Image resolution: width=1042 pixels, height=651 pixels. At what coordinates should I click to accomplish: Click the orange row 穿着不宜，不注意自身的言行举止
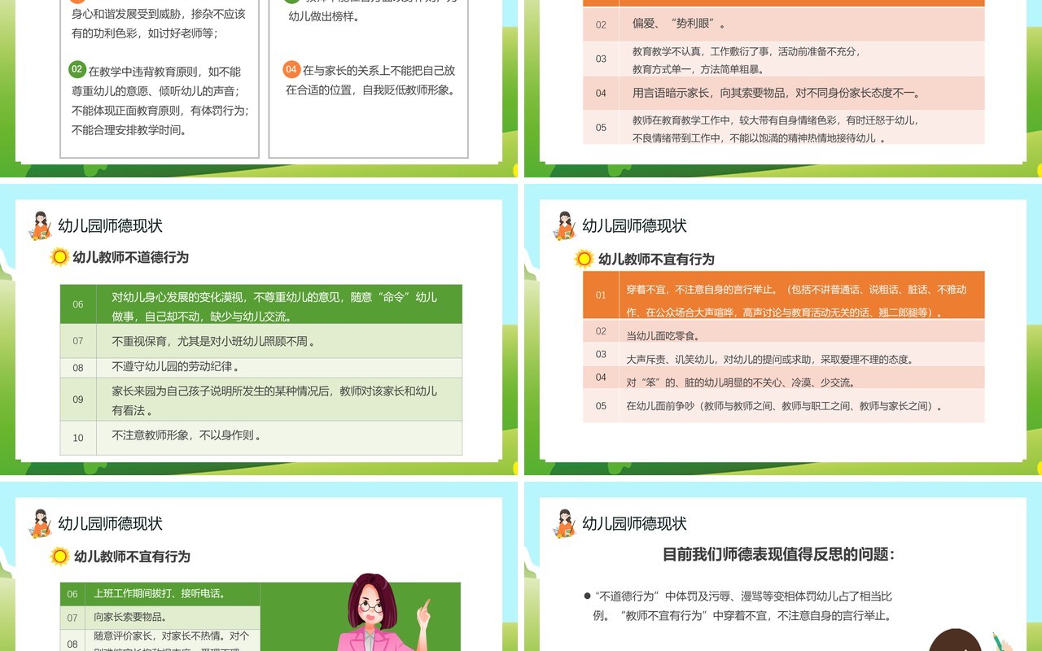tap(784, 295)
